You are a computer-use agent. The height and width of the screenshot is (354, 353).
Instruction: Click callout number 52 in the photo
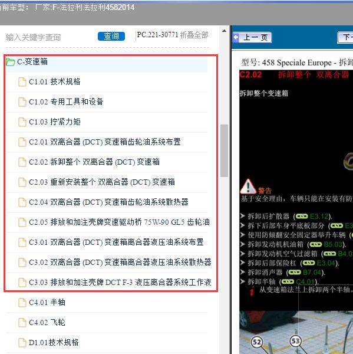pos(257,342)
